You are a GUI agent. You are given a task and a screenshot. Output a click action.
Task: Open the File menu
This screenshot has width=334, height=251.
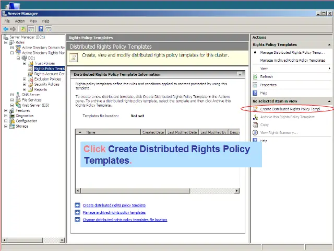click(x=7, y=21)
